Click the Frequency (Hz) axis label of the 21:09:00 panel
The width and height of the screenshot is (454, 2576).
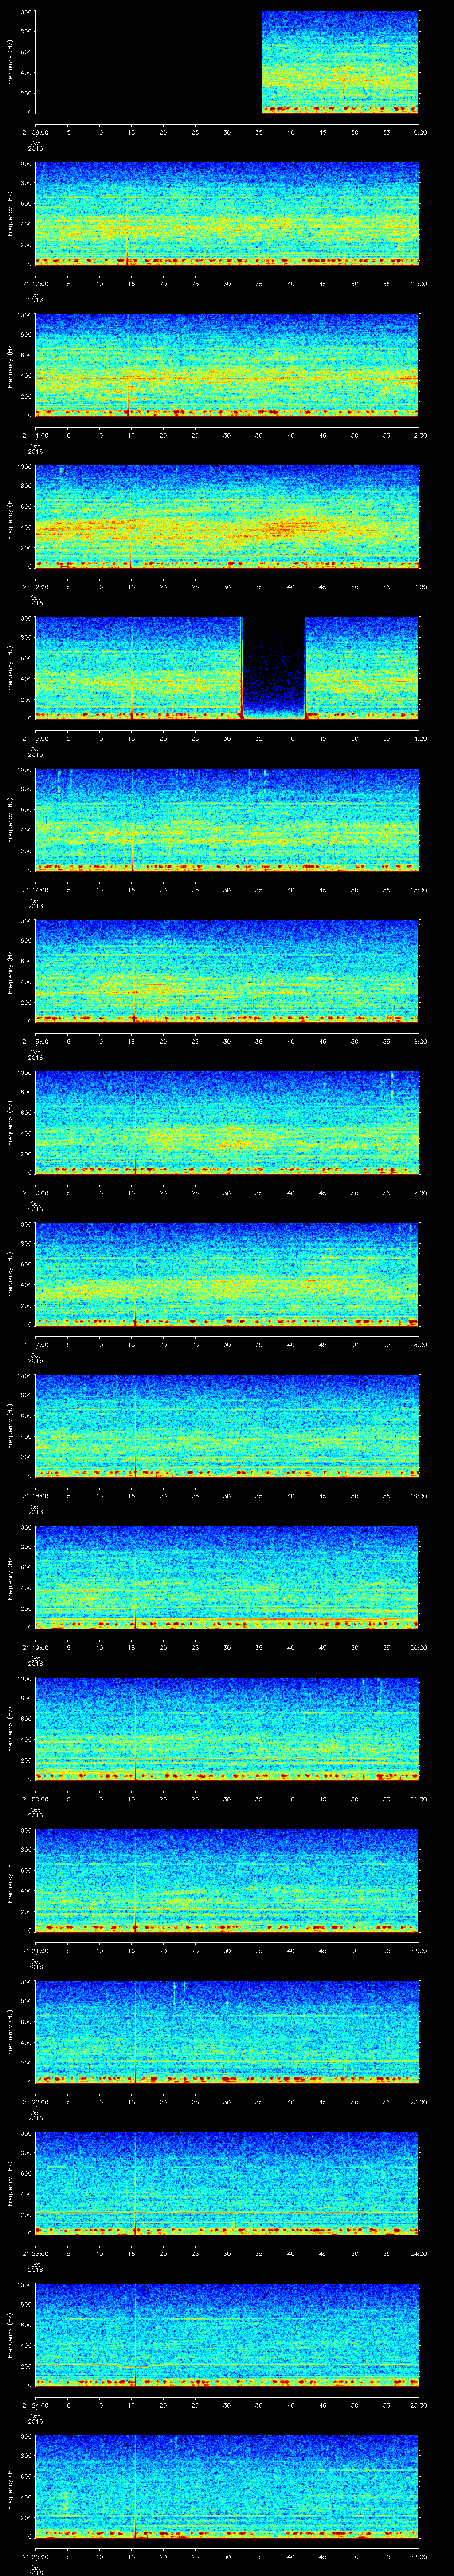(x=10, y=62)
